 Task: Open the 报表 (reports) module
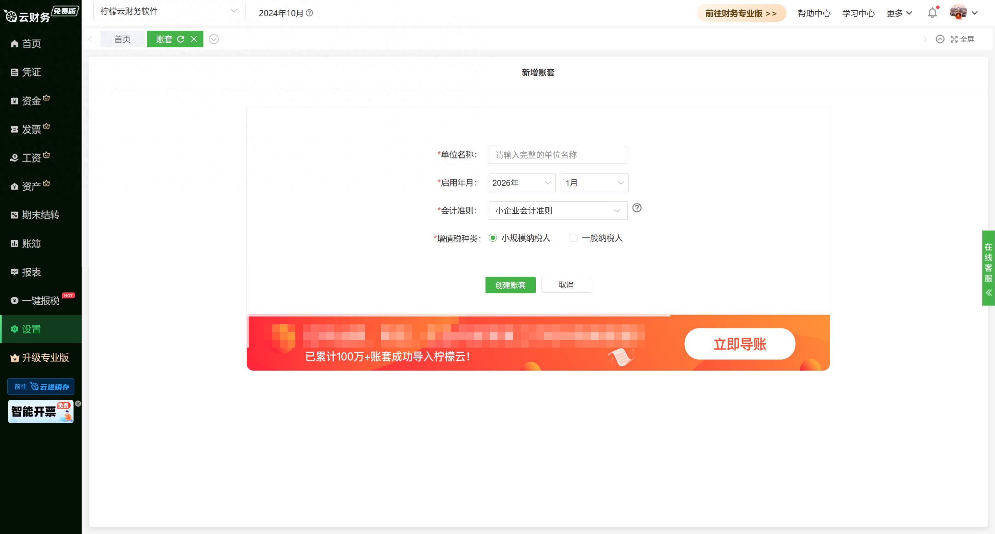click(x=31, y=272)
